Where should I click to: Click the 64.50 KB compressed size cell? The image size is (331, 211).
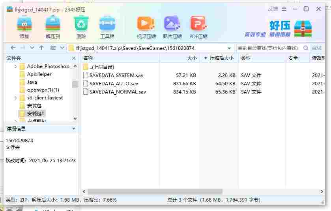pyautogui.click(x=225, y=84)
